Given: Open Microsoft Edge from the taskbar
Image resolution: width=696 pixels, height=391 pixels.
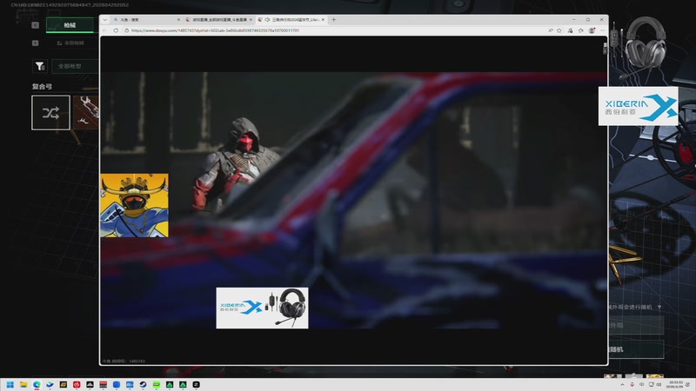Looking at the screenshot, I should coord(37,384).
